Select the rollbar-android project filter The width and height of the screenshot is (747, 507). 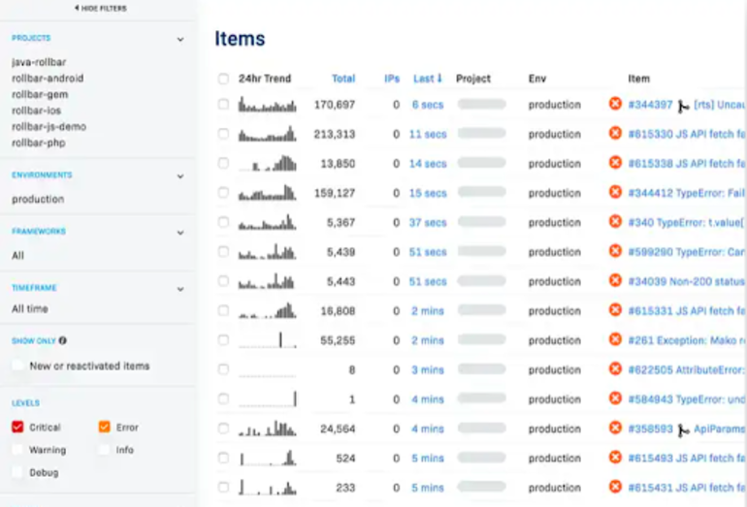(x=48, y=79)
